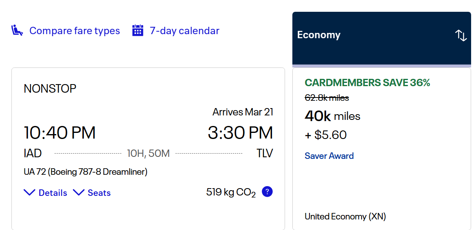Click the UA 72 Boeing 787-8 Dreamliner text
This screenshot has width=476, height=230.
86,172
